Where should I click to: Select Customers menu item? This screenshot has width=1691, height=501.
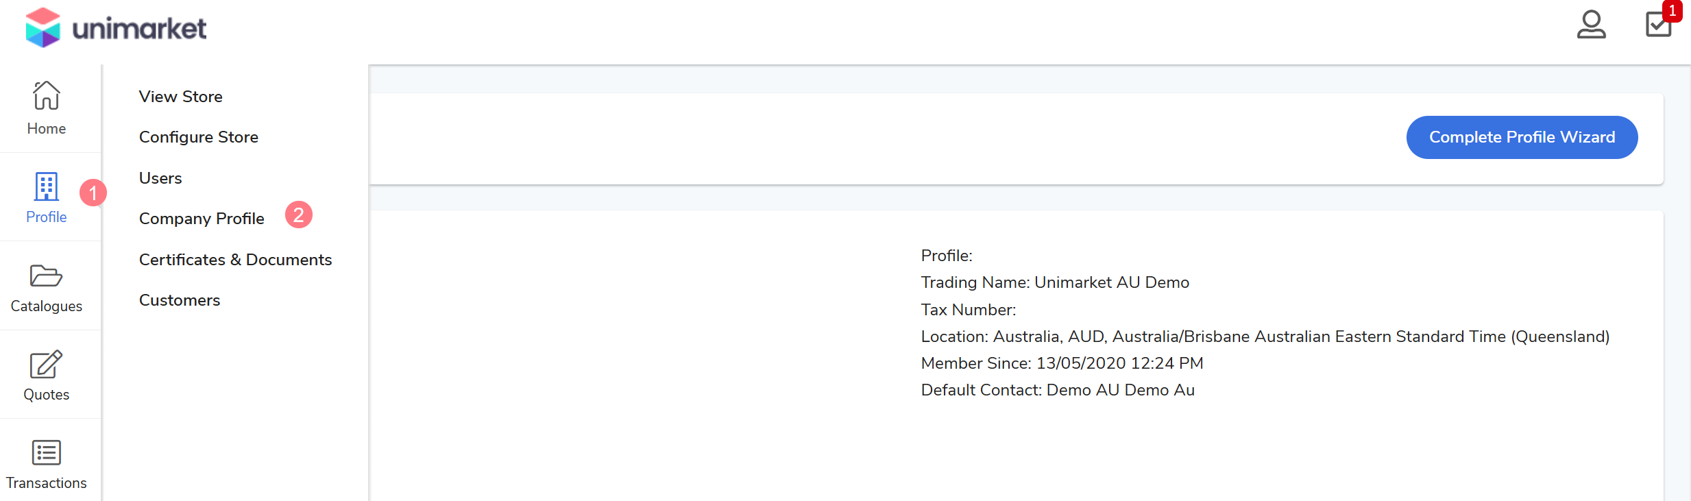click(180, 300)
